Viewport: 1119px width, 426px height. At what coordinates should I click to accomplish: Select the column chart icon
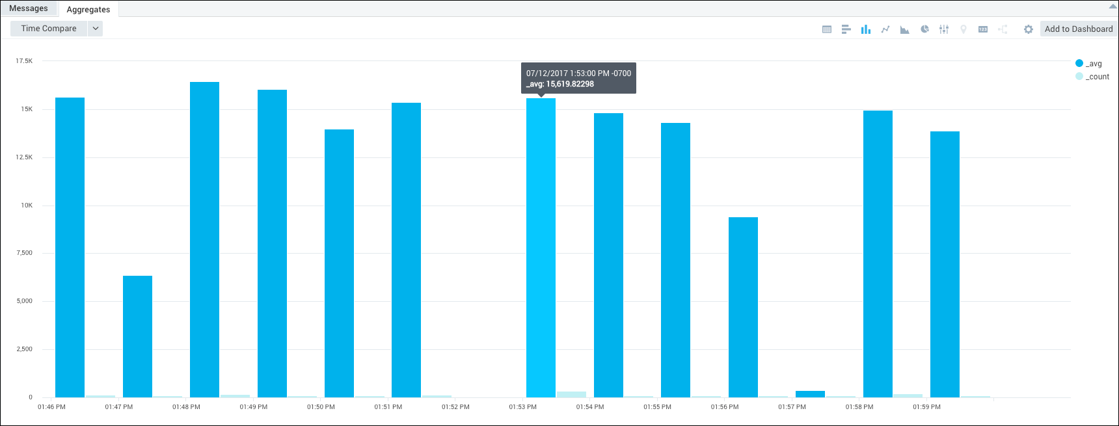point(865,29)
